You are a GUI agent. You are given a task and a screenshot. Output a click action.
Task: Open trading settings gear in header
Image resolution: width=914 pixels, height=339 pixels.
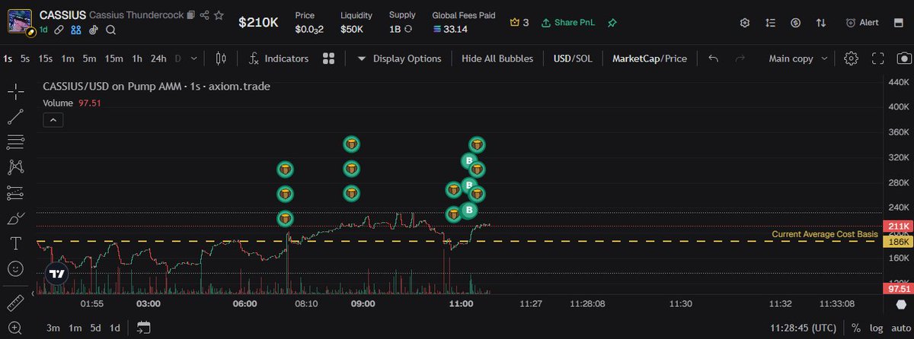coord(745,23)
